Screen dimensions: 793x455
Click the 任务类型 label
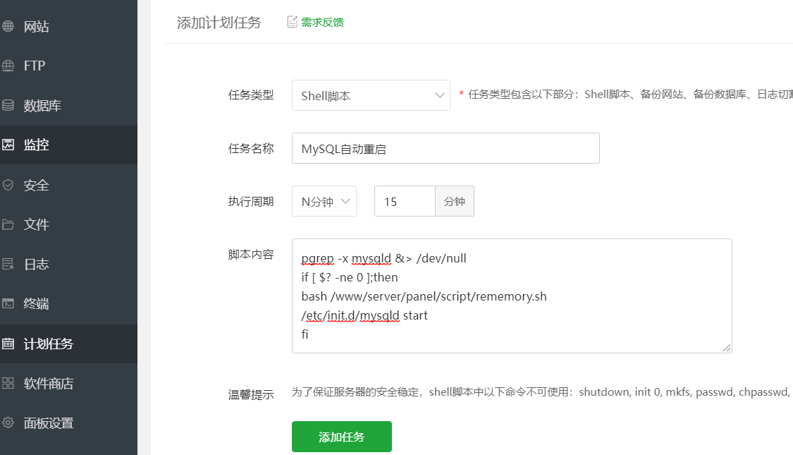click(251, 95)
